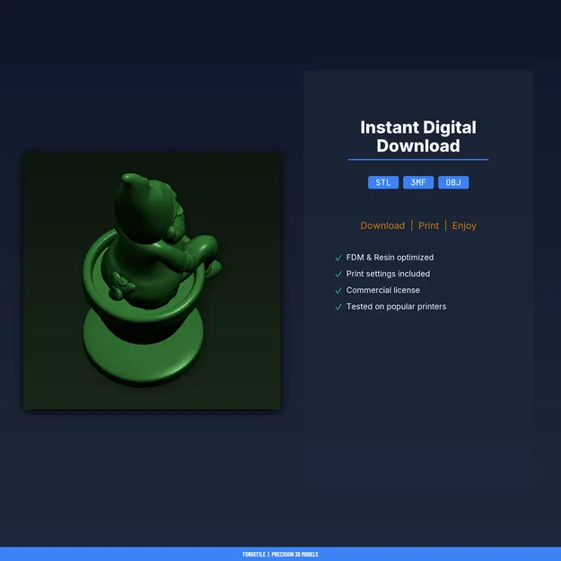
Task: Click the 3MF format badge
Action: tap(418, 182)
